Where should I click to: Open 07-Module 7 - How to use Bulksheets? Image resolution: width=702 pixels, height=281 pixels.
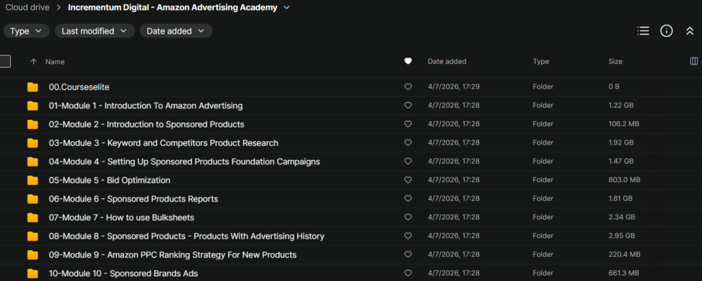coord(121,217)
